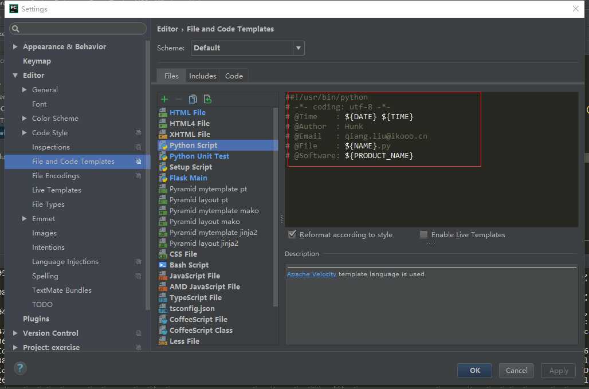Select Flask Main template in list

(188, 178)
